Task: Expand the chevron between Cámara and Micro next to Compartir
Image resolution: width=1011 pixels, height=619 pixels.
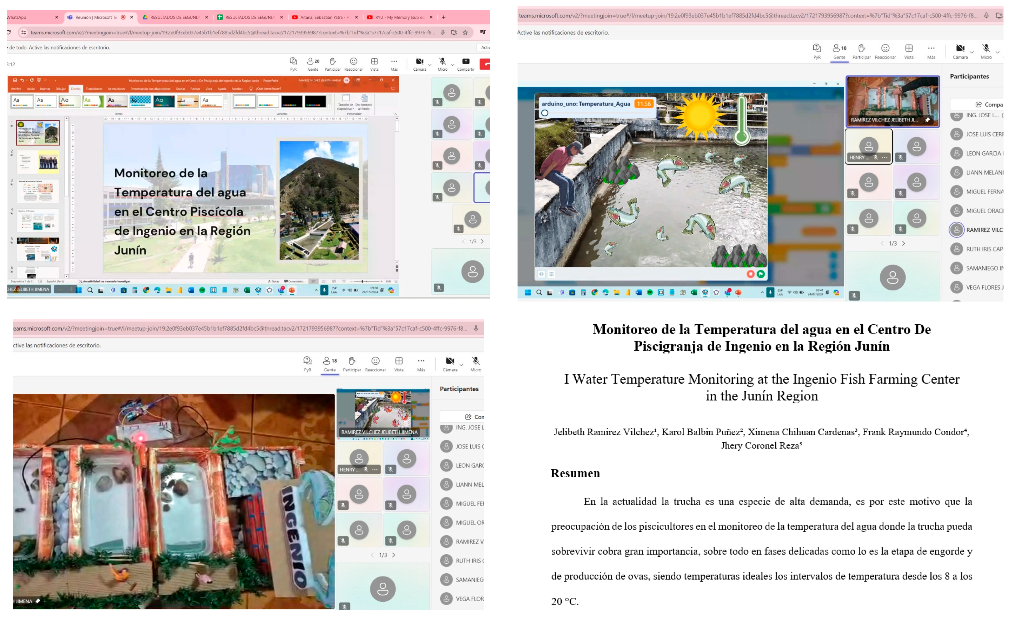Action: click(x=430, y=65)
